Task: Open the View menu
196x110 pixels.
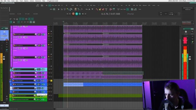Action: click(9, 1)
